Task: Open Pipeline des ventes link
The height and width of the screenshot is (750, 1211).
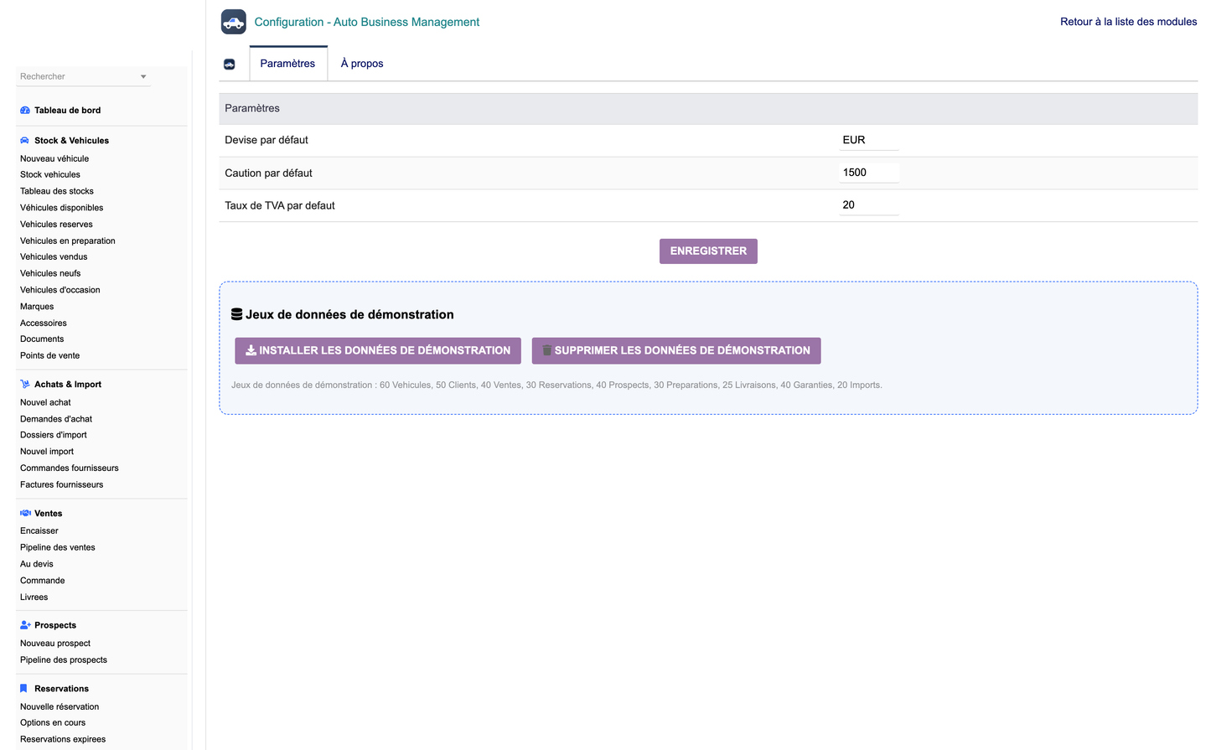Action: point(58,548)
